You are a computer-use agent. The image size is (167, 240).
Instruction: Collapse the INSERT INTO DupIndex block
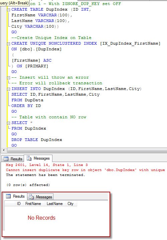tap(9, 89)
